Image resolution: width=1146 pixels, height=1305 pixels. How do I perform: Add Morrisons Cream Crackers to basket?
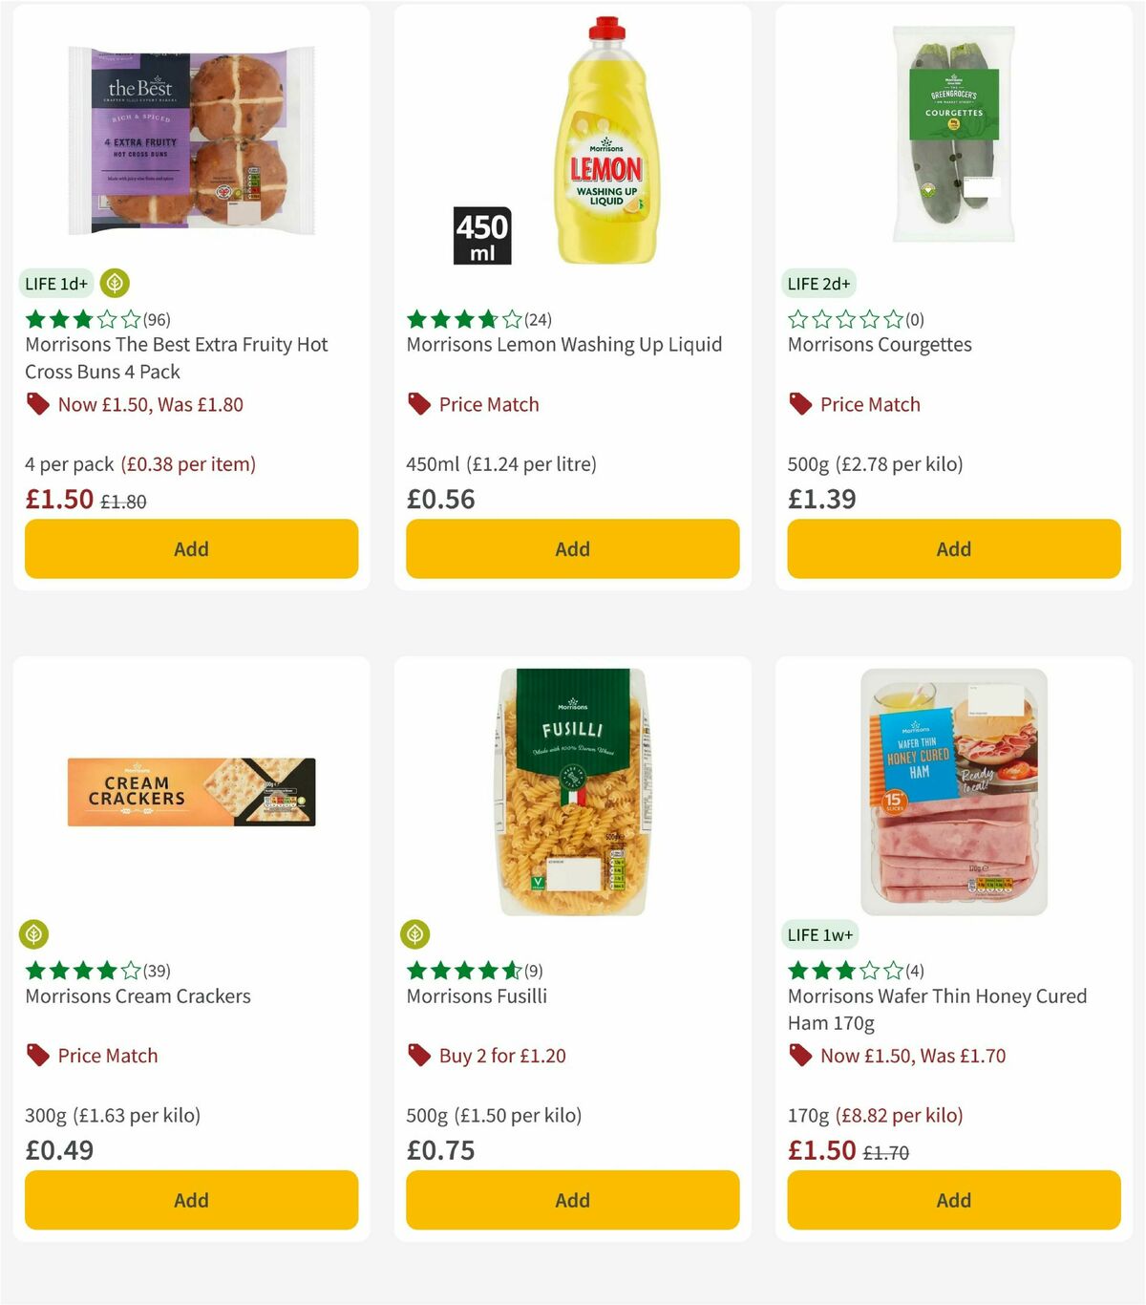tap(190, 1200)
